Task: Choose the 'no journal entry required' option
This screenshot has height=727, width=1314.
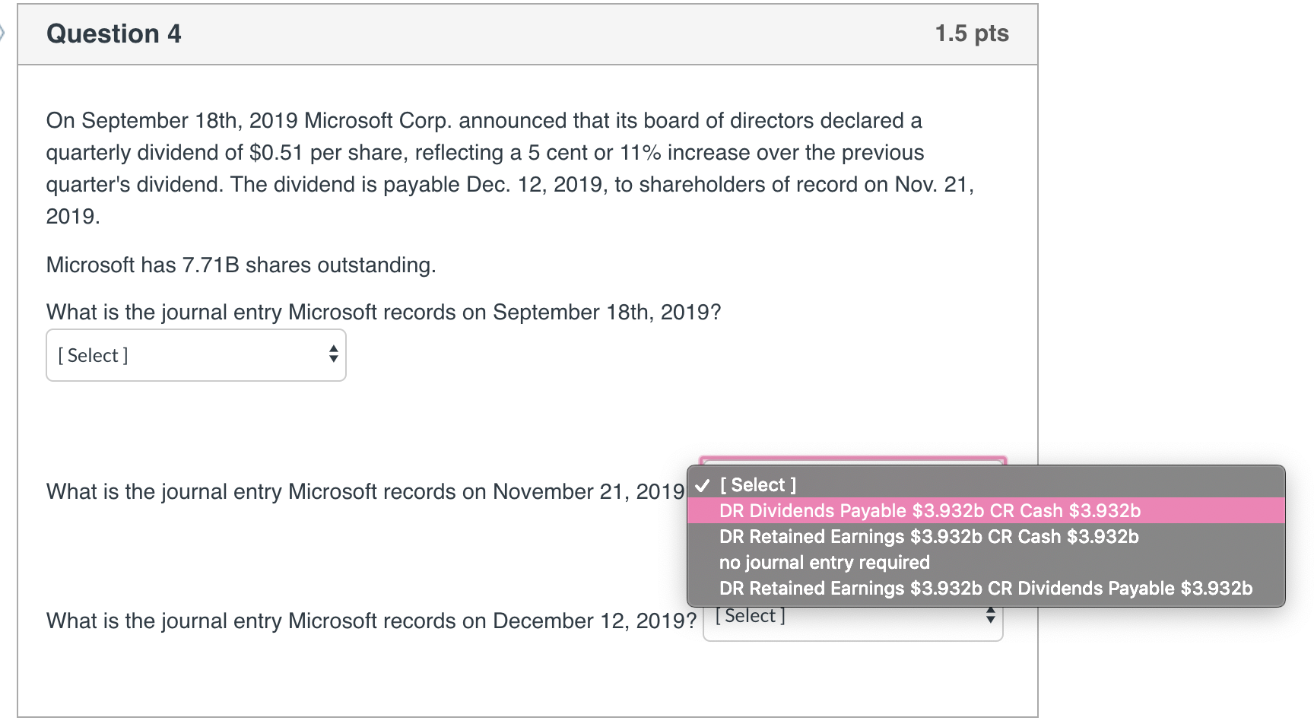Action: point(824,562)
